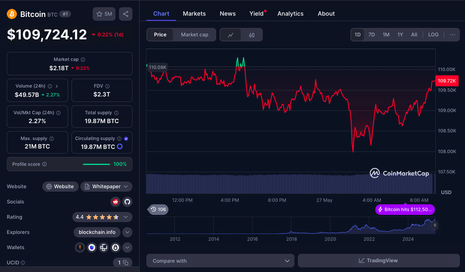Open the Website link button
The width and height of the screenshot is (465, 272).
[x=60, y=187]
